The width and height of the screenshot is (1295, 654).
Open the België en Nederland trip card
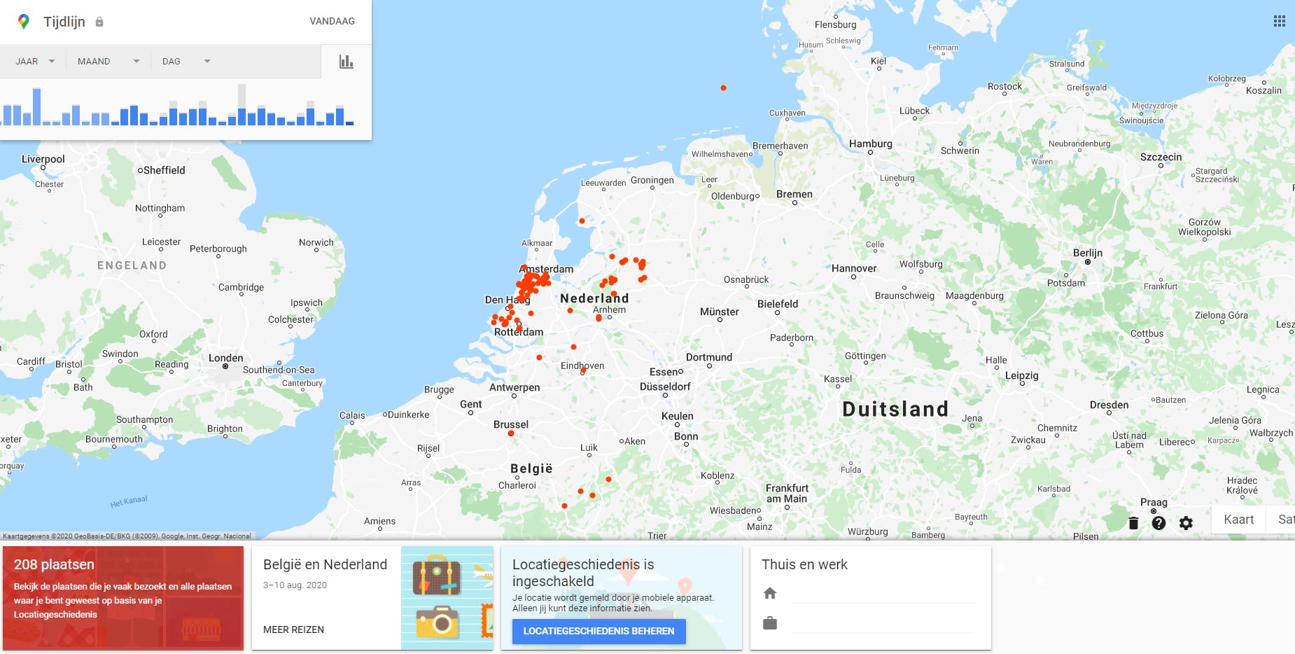tap(372, 598)
